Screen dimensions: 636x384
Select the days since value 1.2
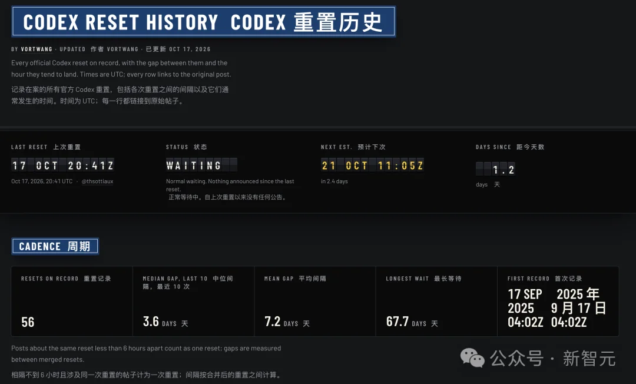click(x=495, y=169)
